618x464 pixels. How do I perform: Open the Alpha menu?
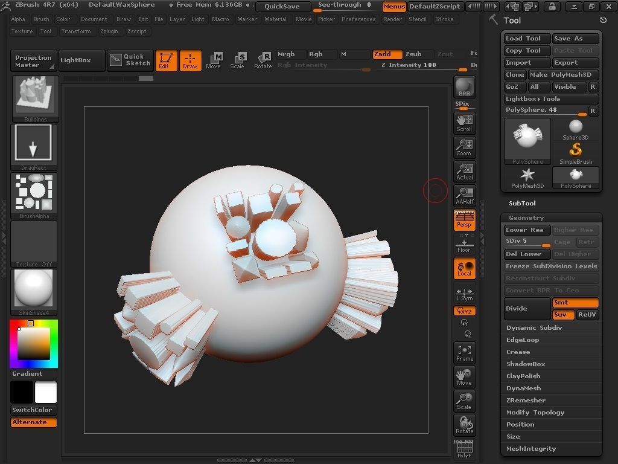(x=18, y=19)
